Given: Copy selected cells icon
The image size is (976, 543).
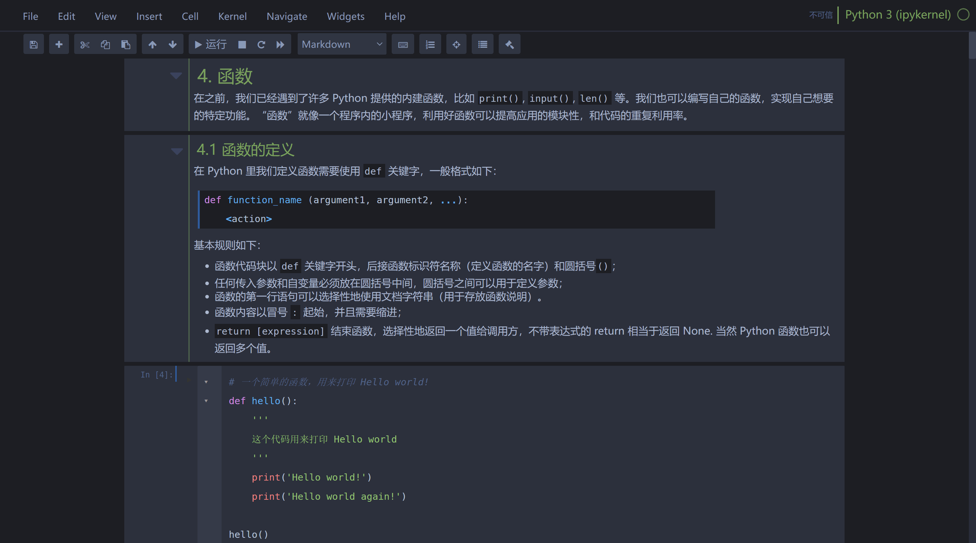Looking at the screenshot, I should coord(105,45).
